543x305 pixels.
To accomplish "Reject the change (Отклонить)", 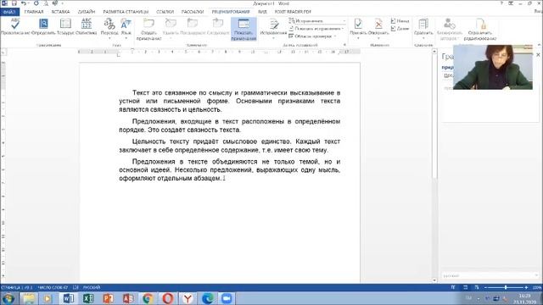I will [378, 28].
